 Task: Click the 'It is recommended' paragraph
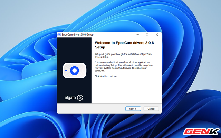pyautogui.click(x=124, y=67)
